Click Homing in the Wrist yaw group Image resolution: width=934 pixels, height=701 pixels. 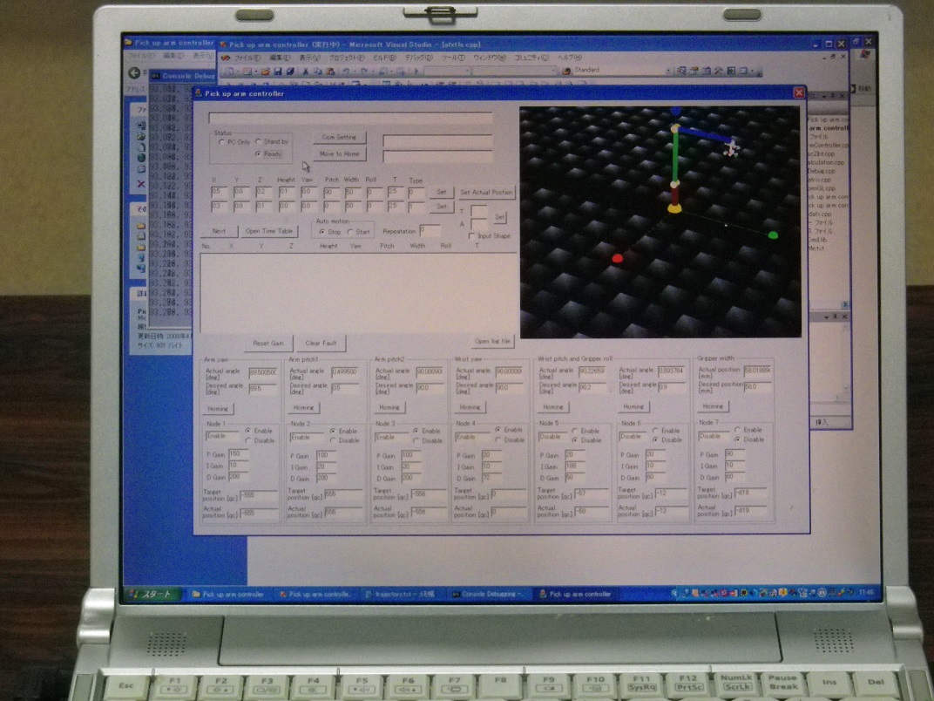point(470,407)
